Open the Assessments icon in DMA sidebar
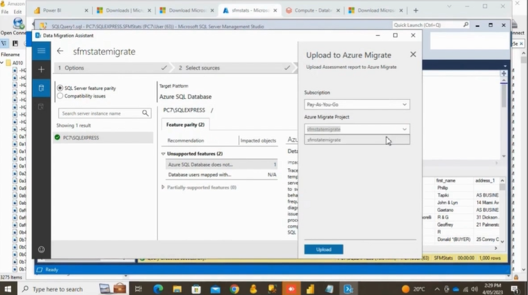The width and height of the screenshot is (528, 295). coord(41,88)
